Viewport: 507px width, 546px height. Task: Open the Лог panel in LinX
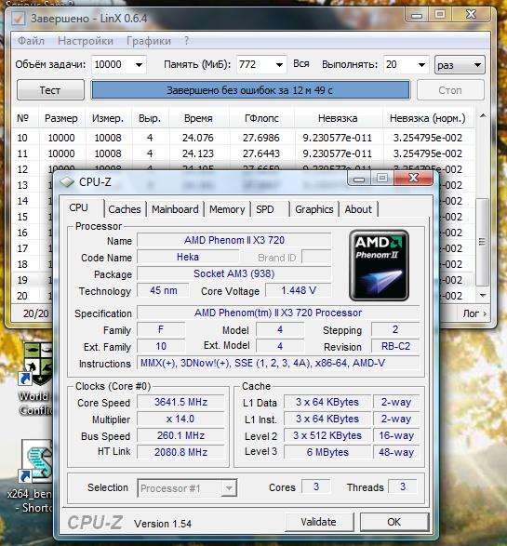pyautogui.click(x=474, y=313)
